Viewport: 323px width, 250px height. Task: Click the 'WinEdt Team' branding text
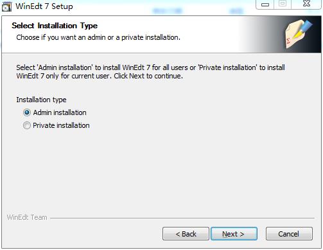(27, 217)
